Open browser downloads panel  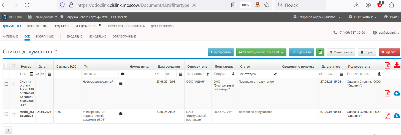pyautogui.click(x=356, y=5)
